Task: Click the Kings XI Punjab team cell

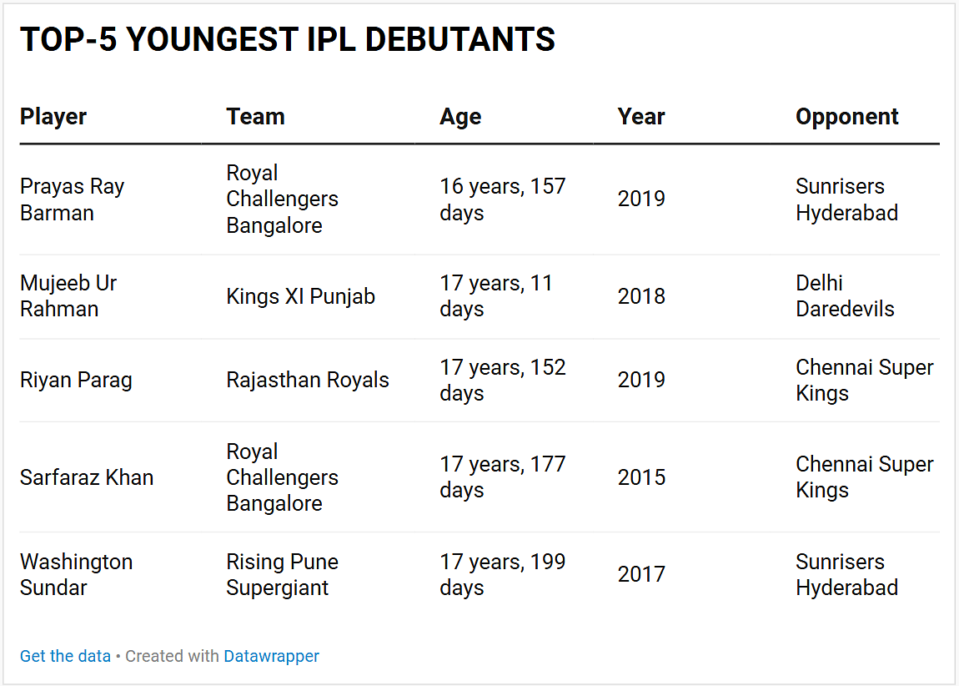Action: [x=300, y=296]
